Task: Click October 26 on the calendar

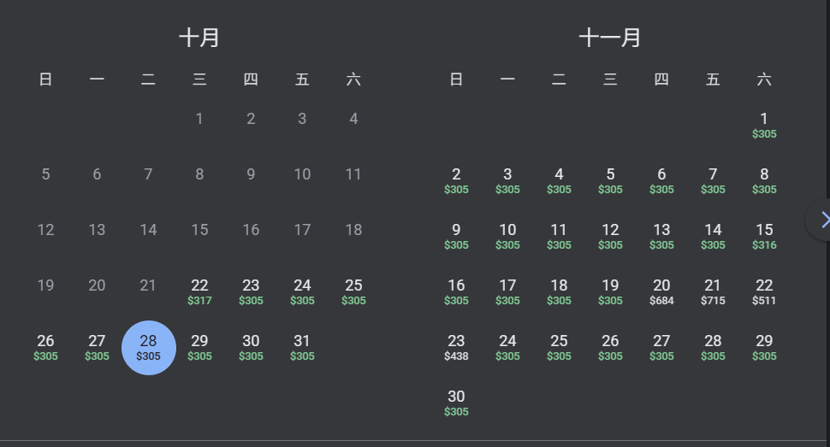Action: coord(45,348)
